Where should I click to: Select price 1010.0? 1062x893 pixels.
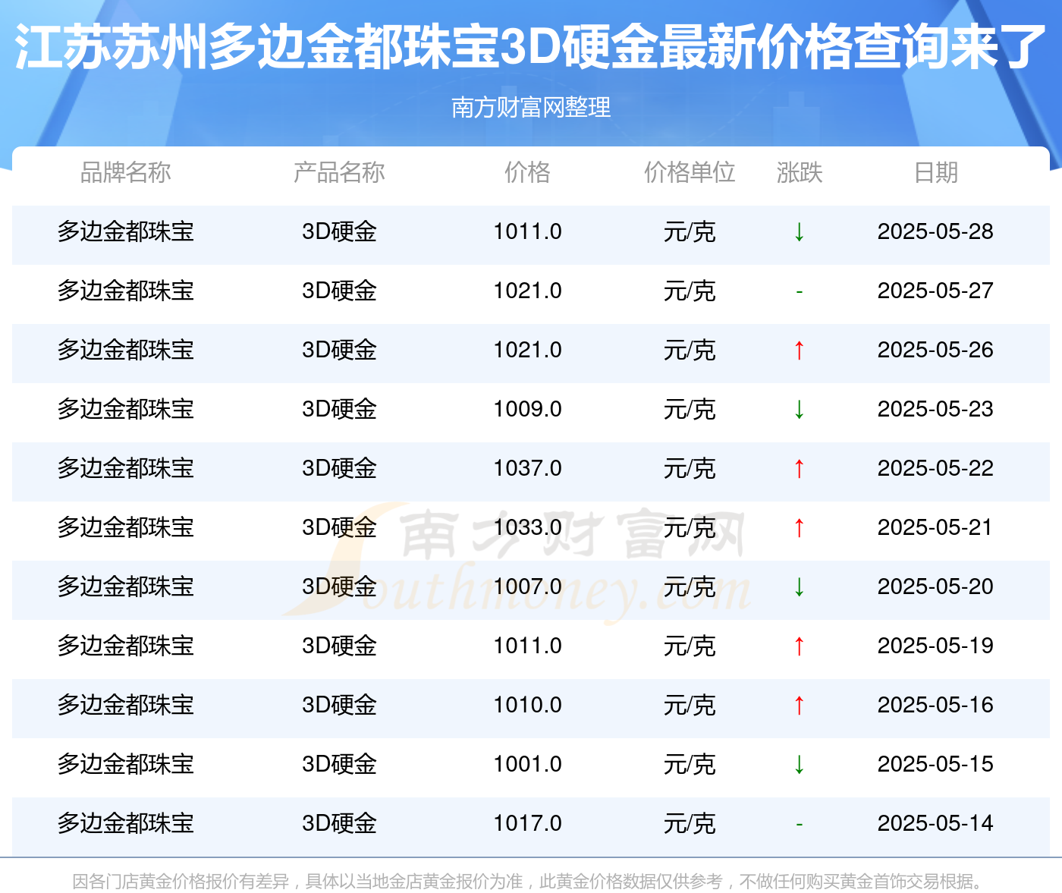coord(527,705)
